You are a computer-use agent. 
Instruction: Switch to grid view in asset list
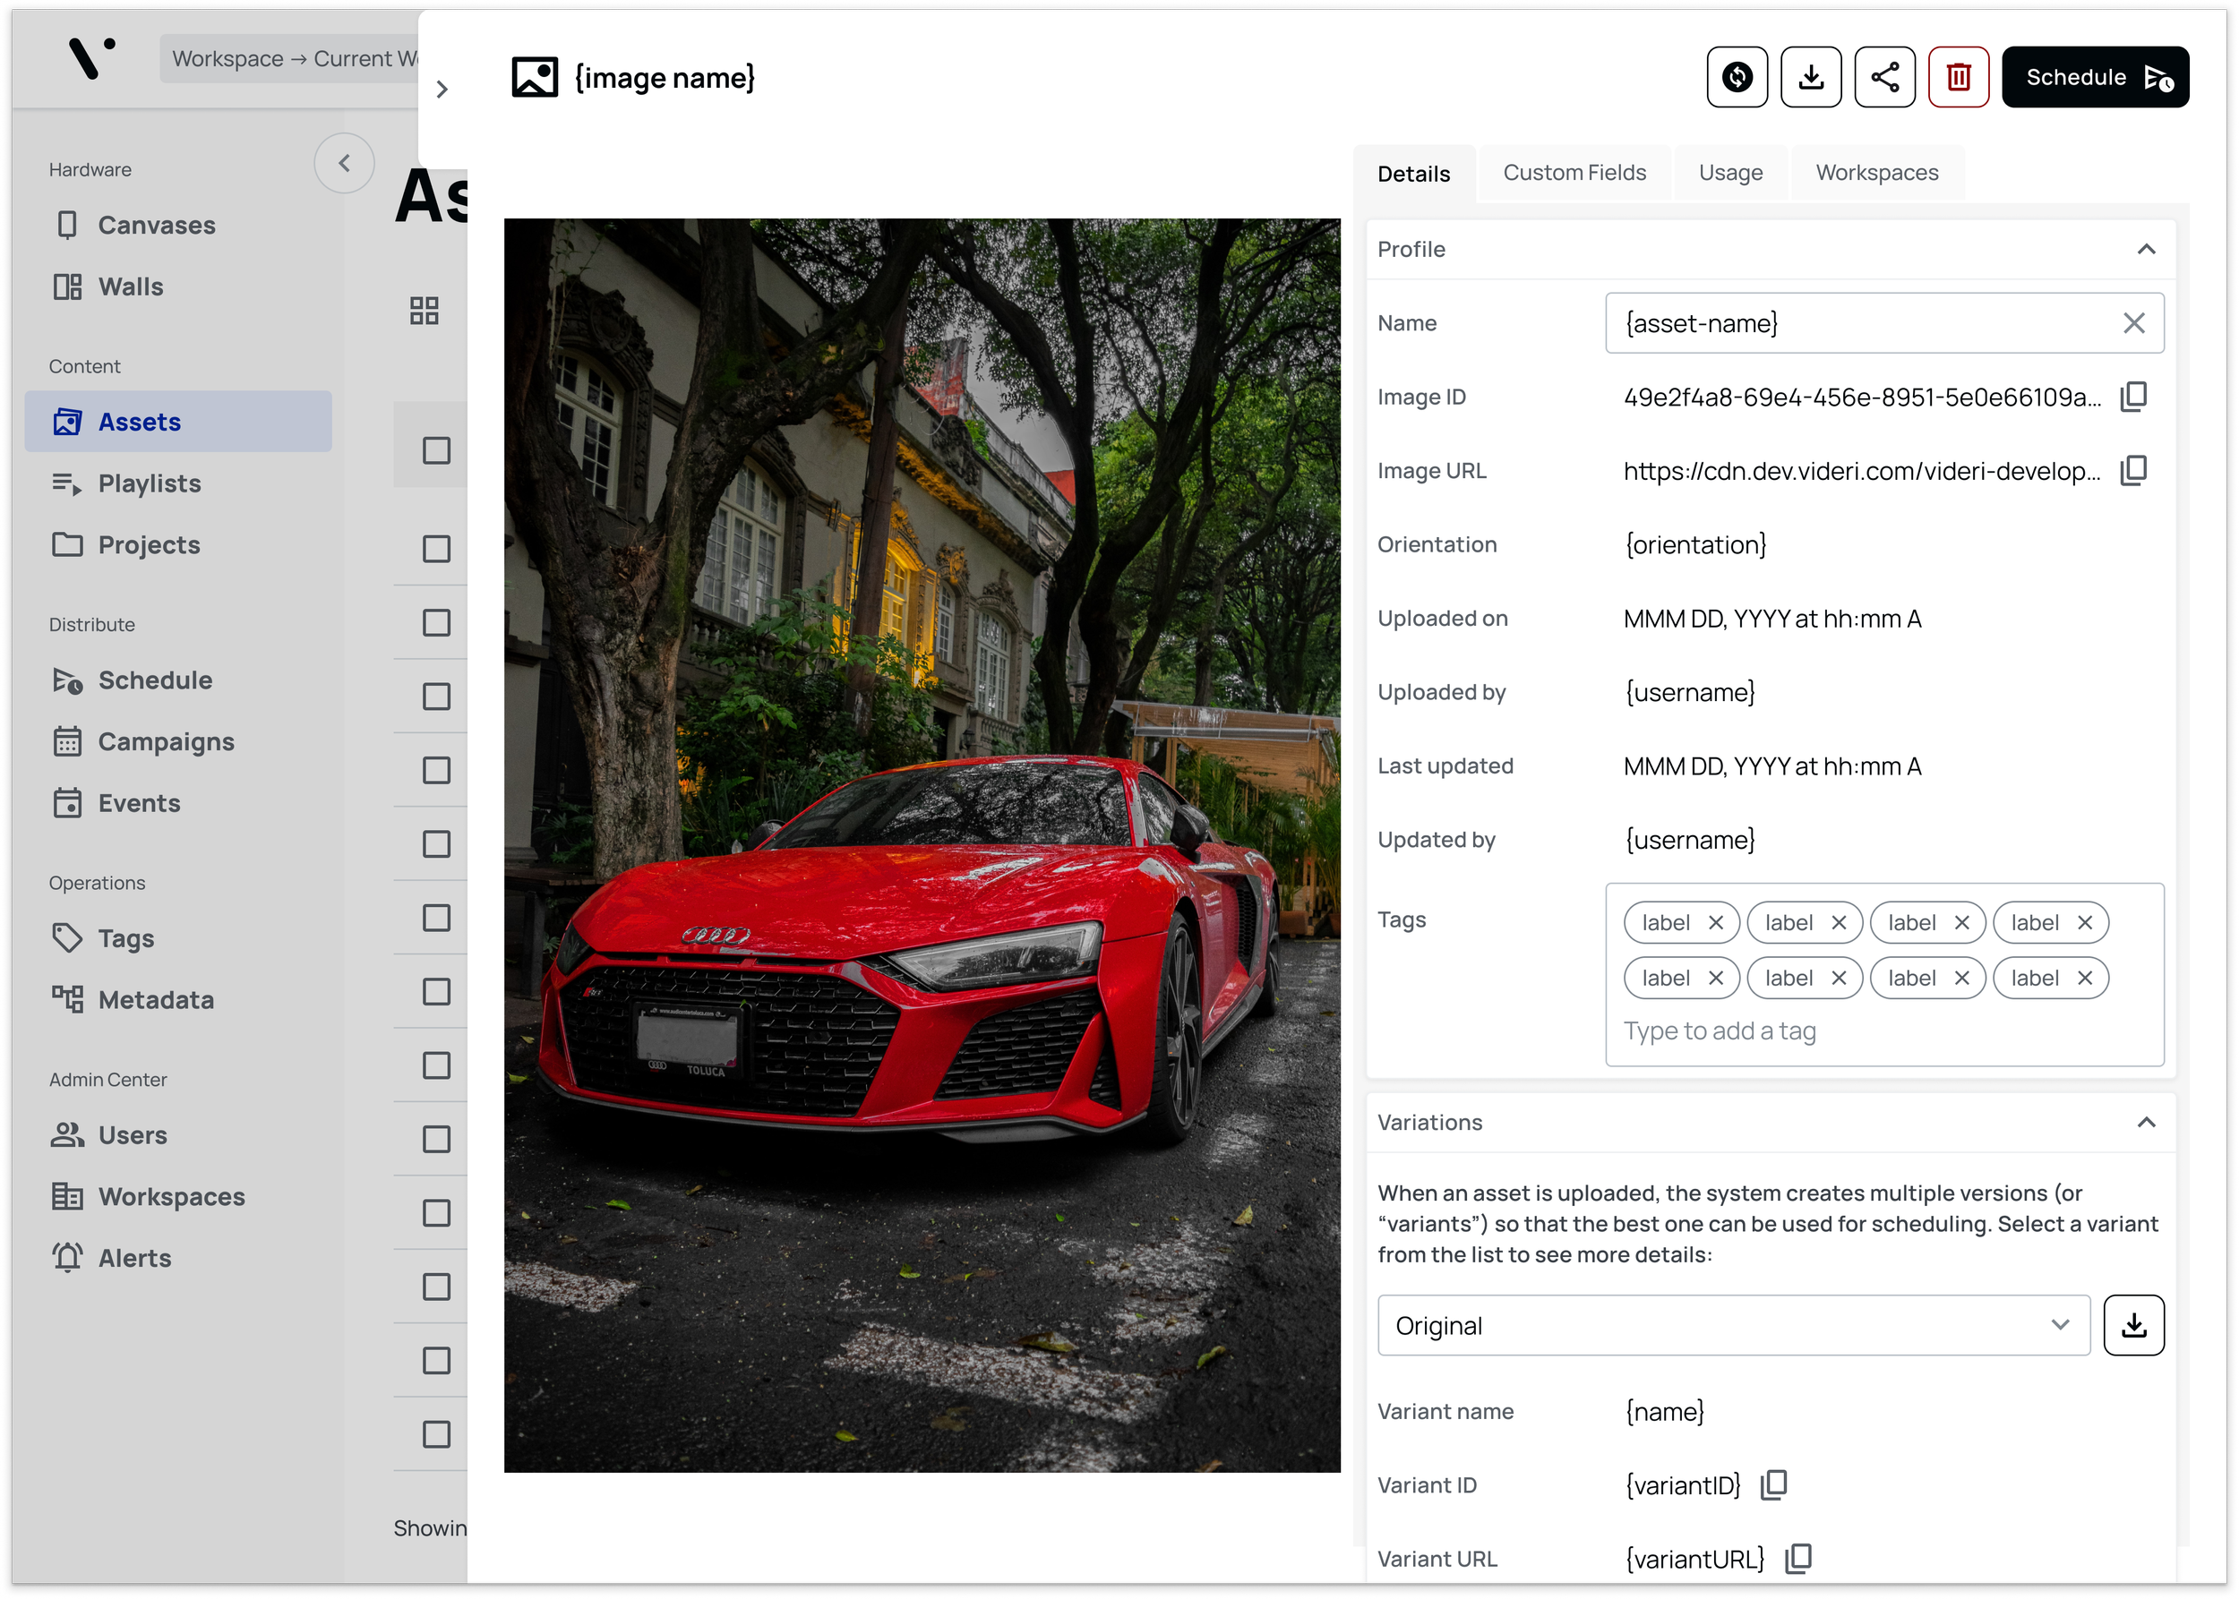pyautogui.click(x=425, y=312)
